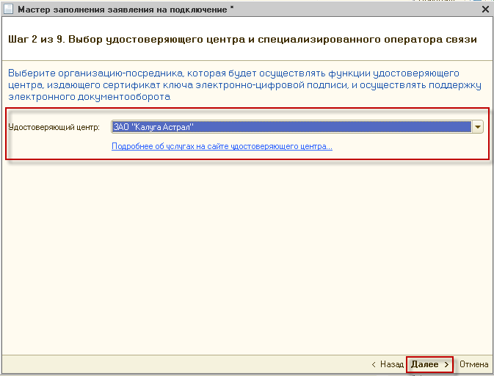Go back with the Назад button

click(x=392, y=364)
